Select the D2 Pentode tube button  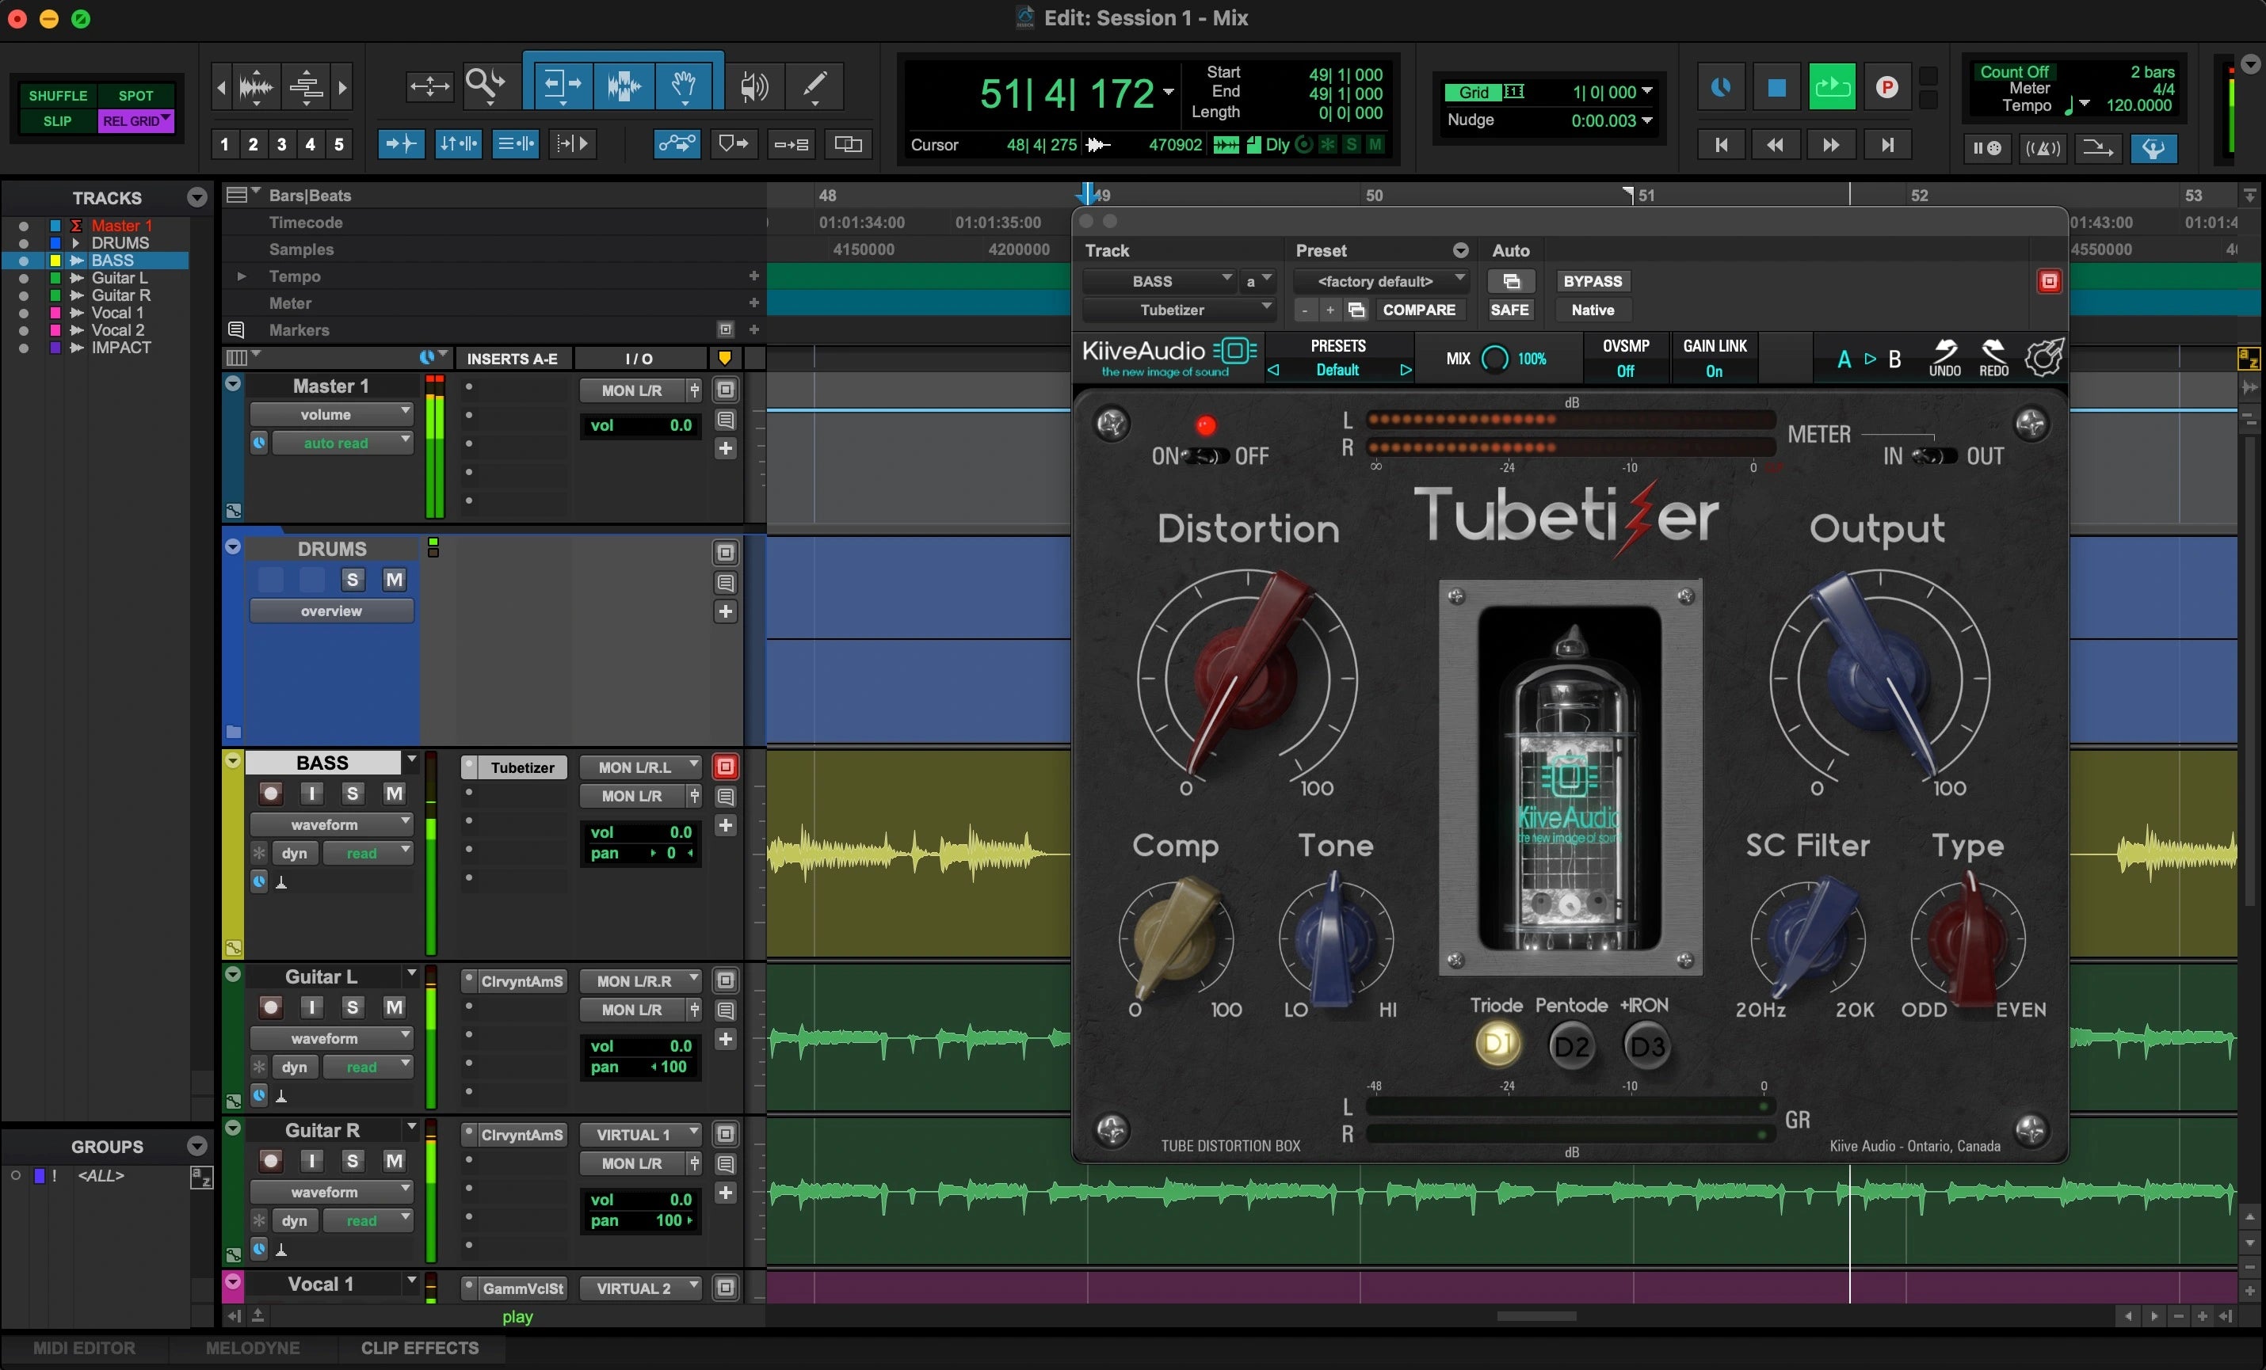[1570, 1046]
